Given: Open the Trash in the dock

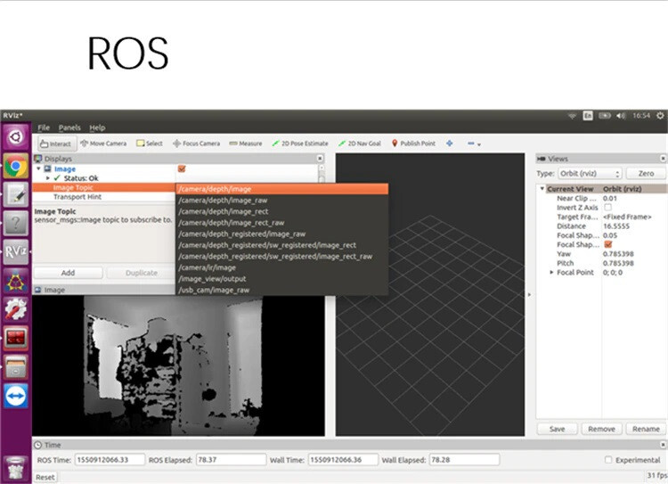Looking at the screenshot, I should coord(16,468).
